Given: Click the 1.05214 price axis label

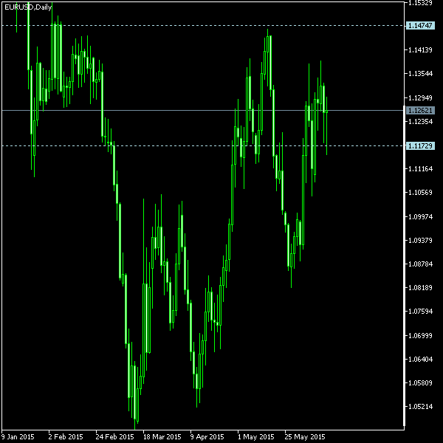Looking at the screenshot, I should (x=420, y=407).
